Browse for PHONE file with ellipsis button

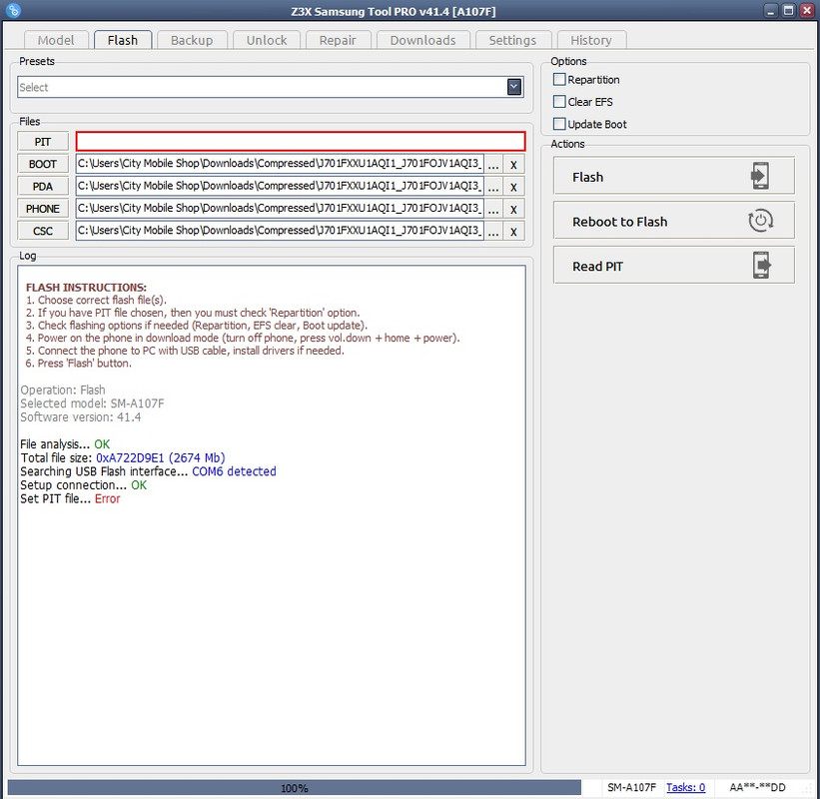(493, 209)
